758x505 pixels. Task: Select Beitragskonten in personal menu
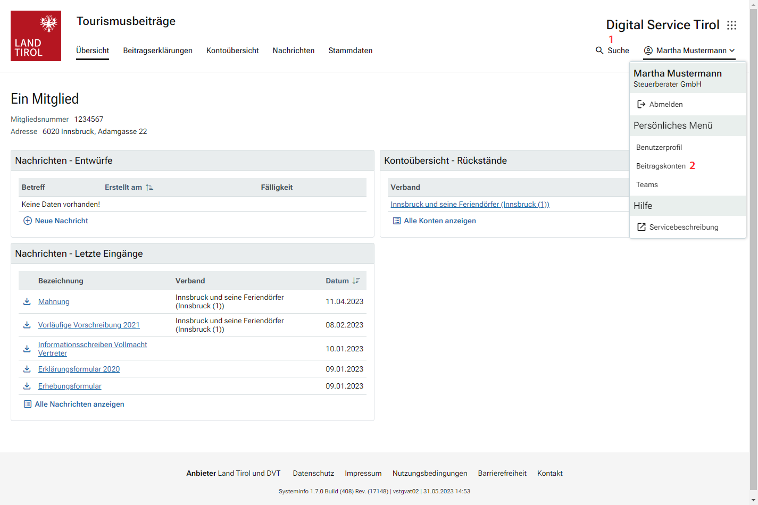[661, 166]
